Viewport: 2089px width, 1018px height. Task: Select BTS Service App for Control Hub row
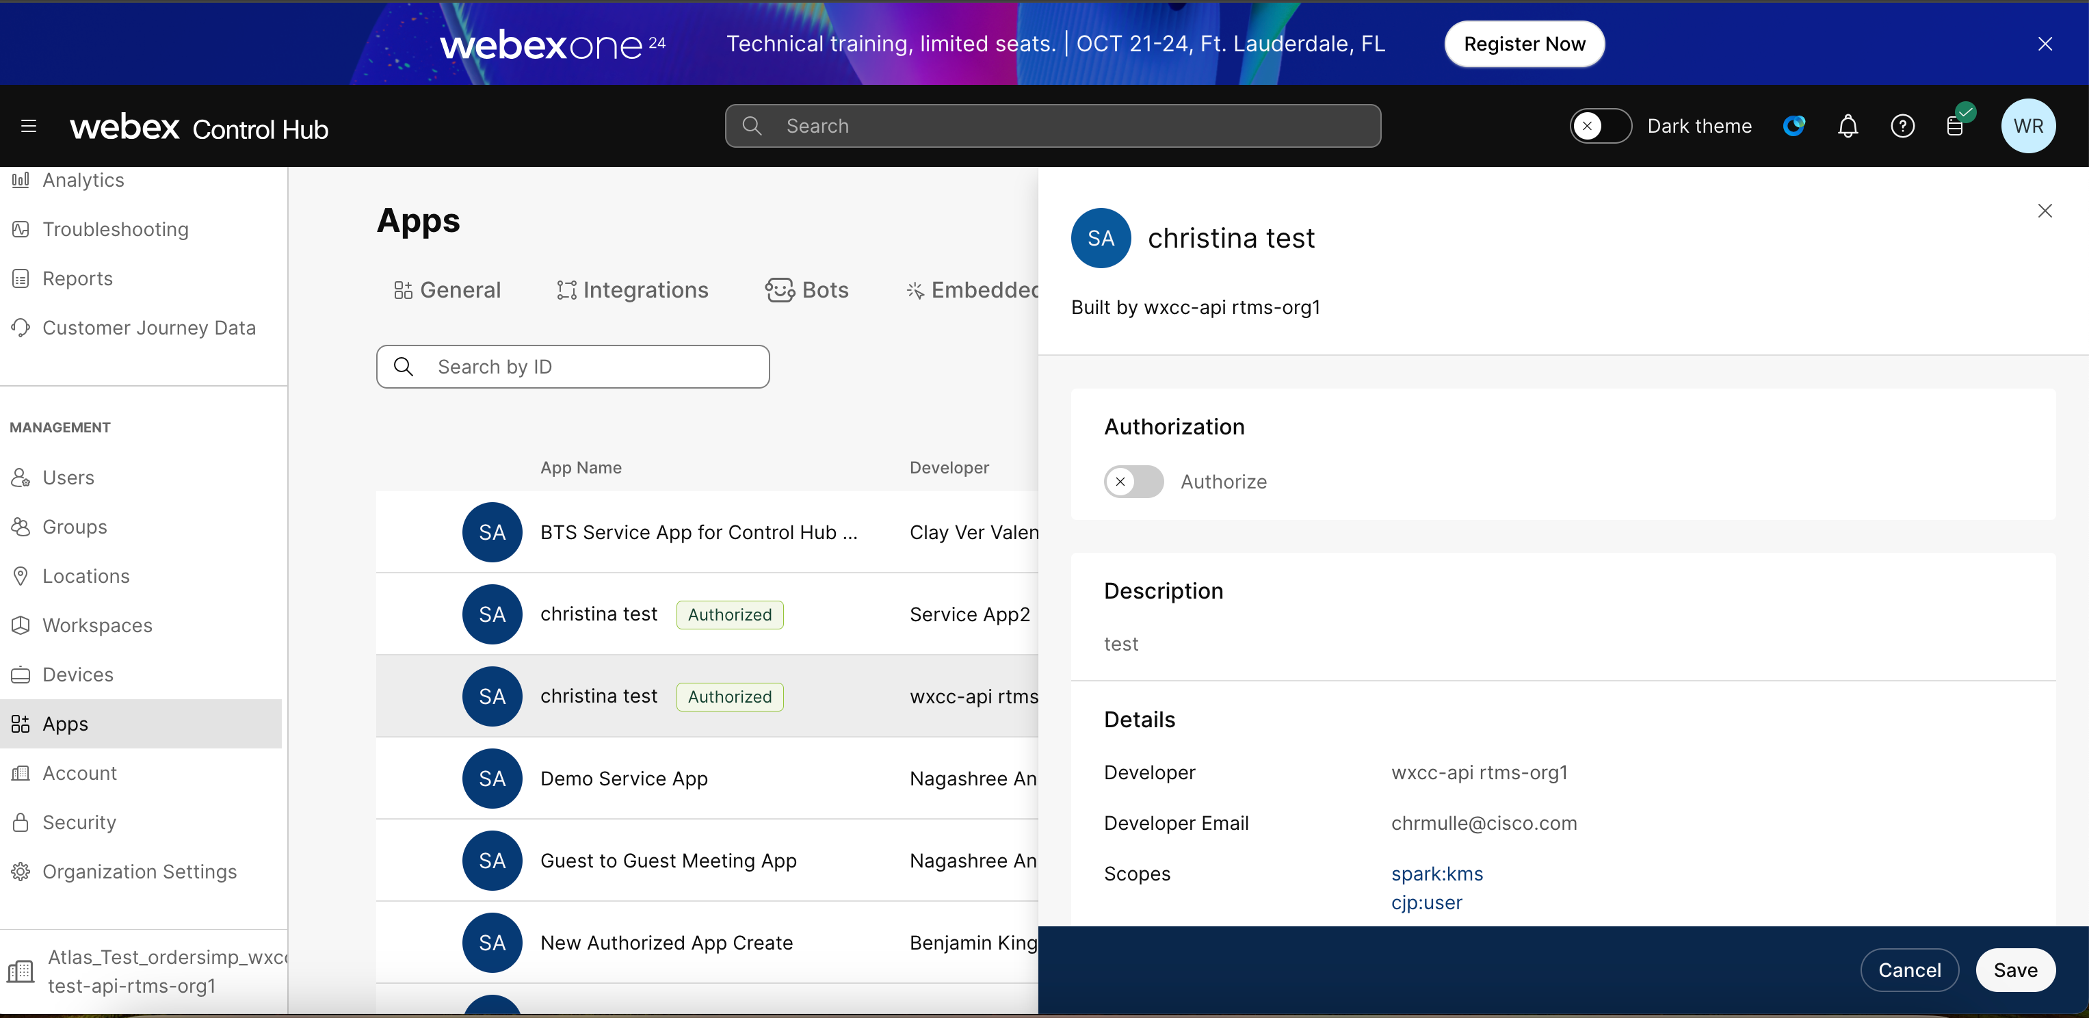coord(707,532)
